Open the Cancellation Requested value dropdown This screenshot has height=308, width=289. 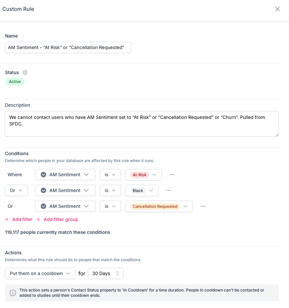(159, 206)
